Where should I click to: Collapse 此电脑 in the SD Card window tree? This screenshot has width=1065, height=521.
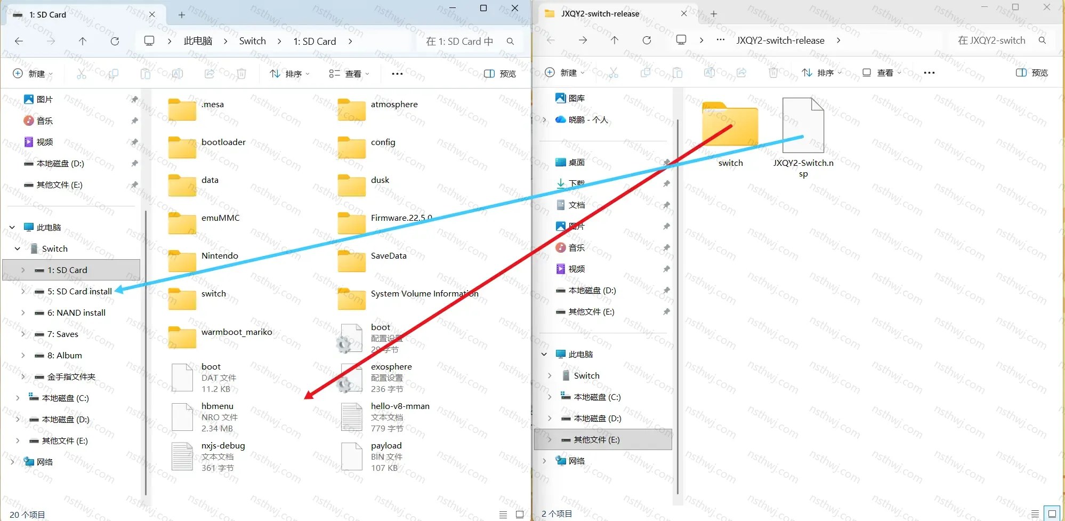12,227
